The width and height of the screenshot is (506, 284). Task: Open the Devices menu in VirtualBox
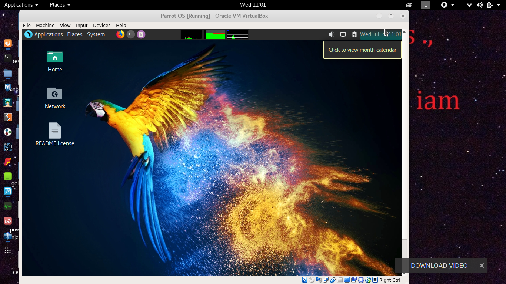[x=101, y=25]
